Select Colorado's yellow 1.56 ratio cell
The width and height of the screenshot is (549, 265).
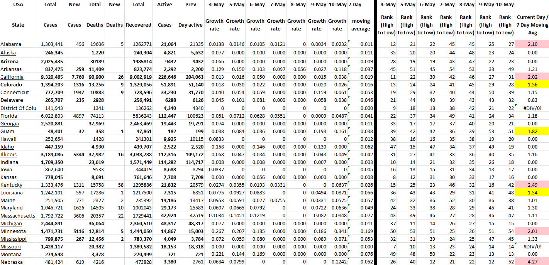[532, 85]
